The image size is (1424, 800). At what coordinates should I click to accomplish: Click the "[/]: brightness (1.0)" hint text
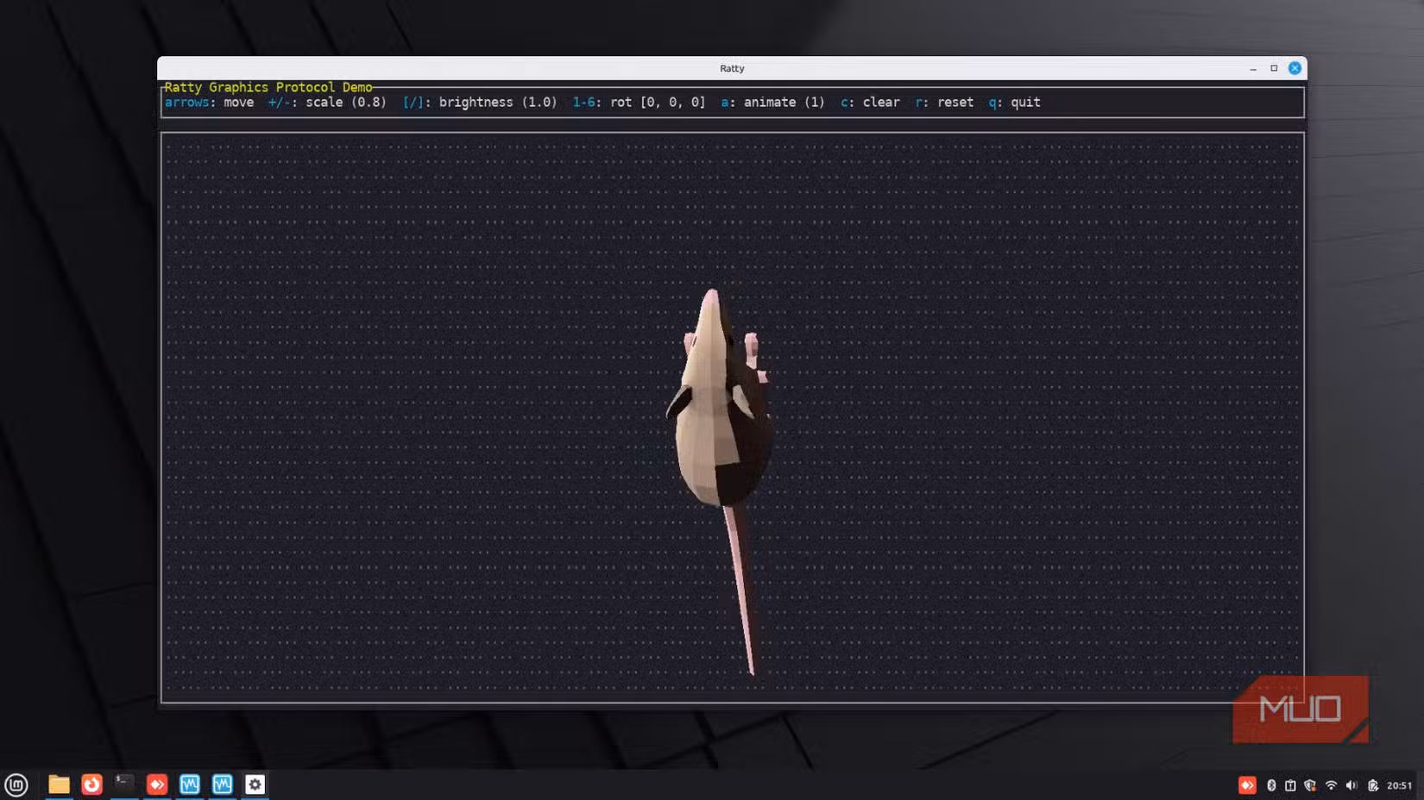(480, 102)
